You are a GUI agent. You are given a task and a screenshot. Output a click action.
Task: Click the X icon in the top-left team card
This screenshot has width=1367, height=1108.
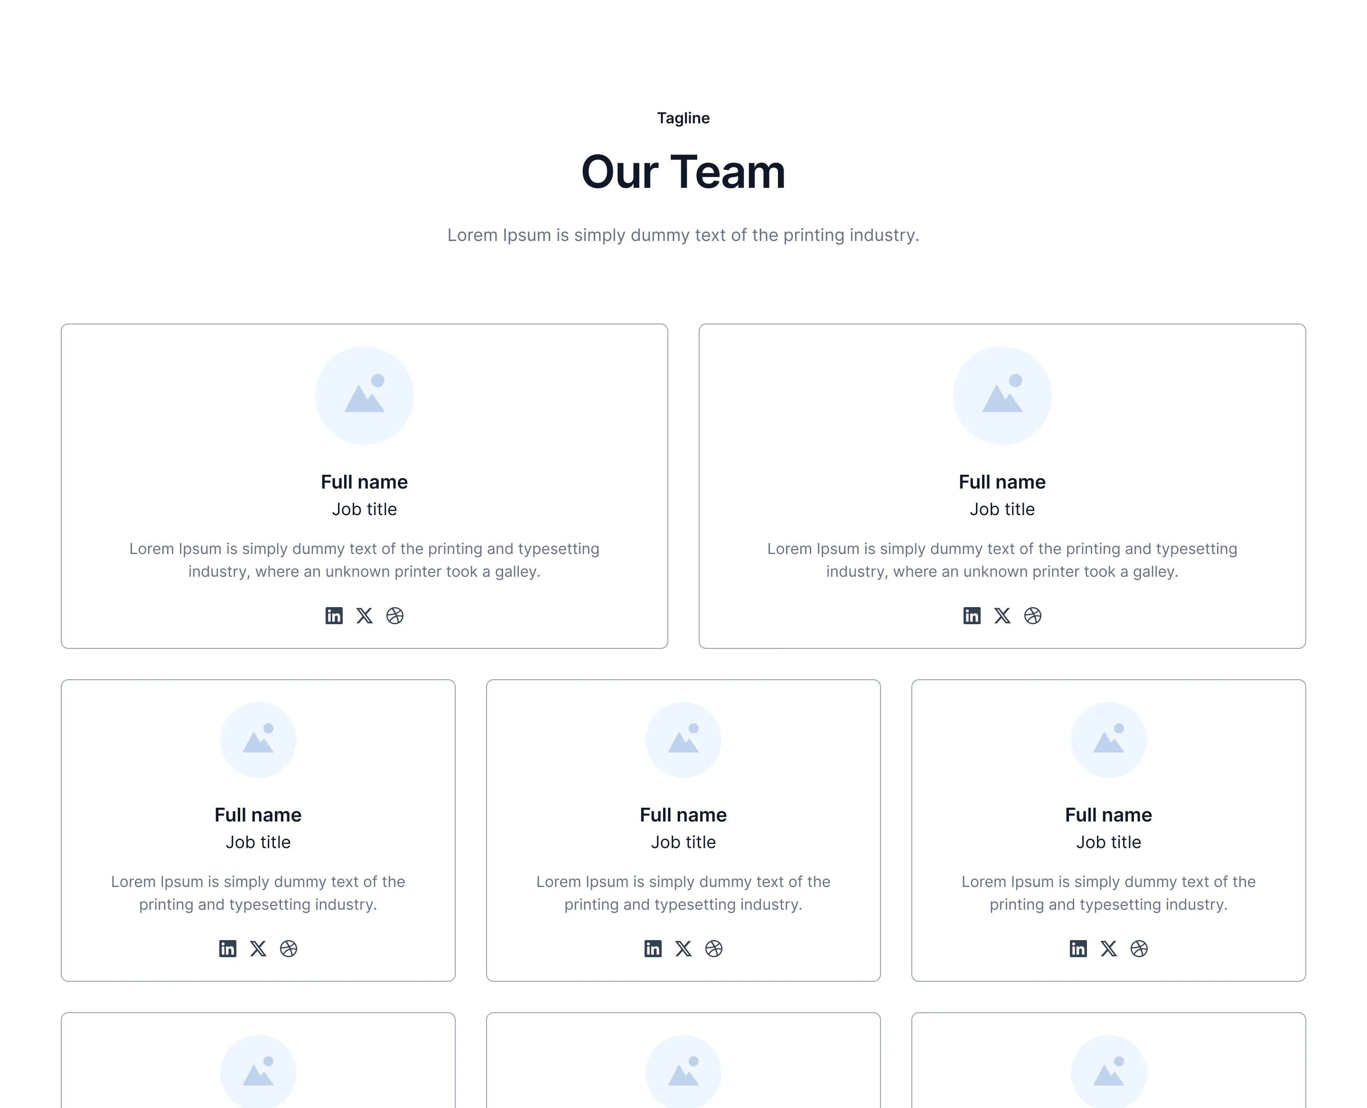(x=364, y=616)
